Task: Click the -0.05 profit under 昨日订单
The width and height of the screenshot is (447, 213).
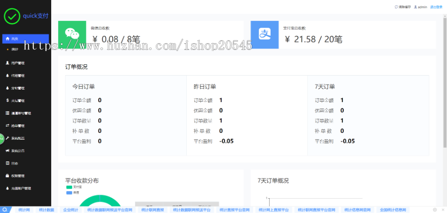Action: 226,141
